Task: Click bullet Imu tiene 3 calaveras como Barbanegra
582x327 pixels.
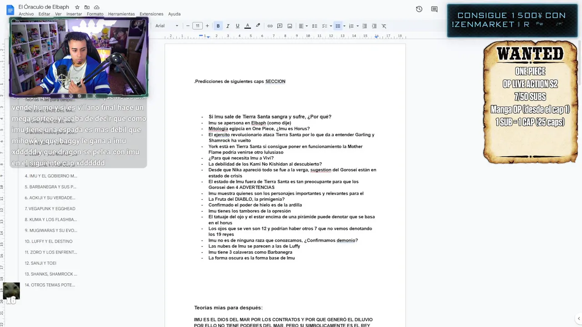Action: (250, 252)
